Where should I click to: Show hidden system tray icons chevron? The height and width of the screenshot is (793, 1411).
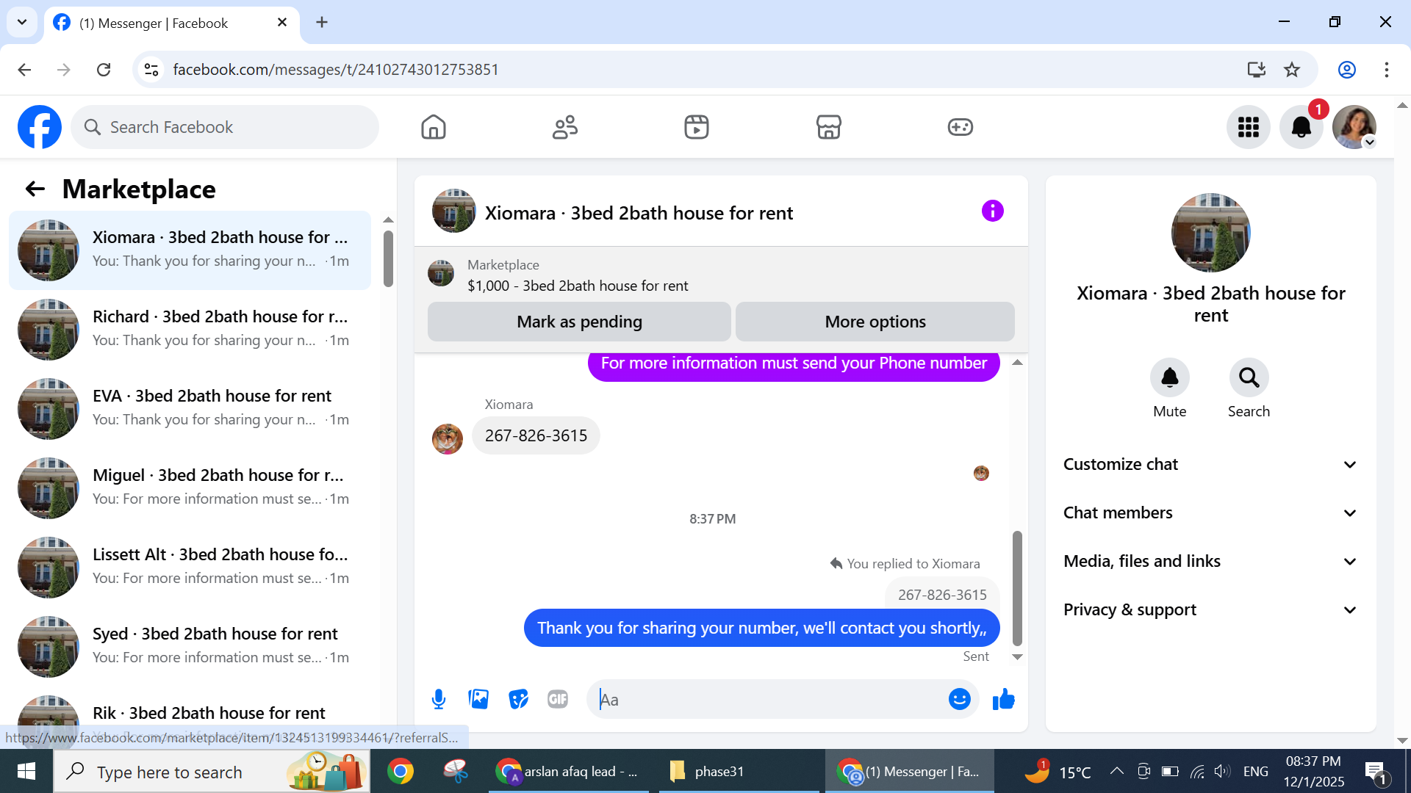pyautogui.click(x=1116, y=771)
